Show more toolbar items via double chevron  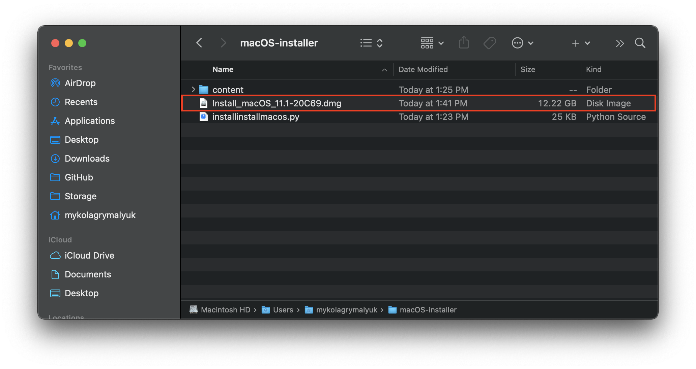tap(619, 43)
